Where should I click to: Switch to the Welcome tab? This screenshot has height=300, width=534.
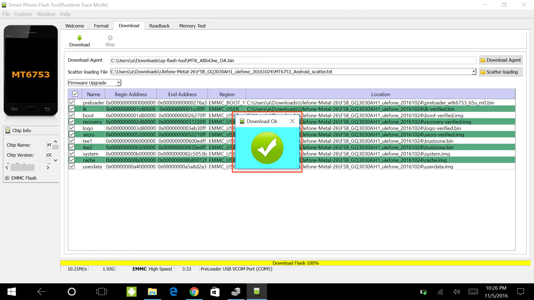(75, 26)
